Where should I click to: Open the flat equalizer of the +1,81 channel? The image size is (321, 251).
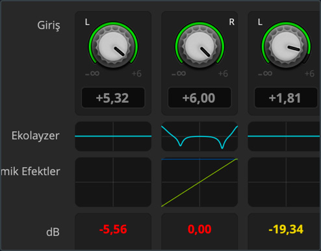coord(284,137)
